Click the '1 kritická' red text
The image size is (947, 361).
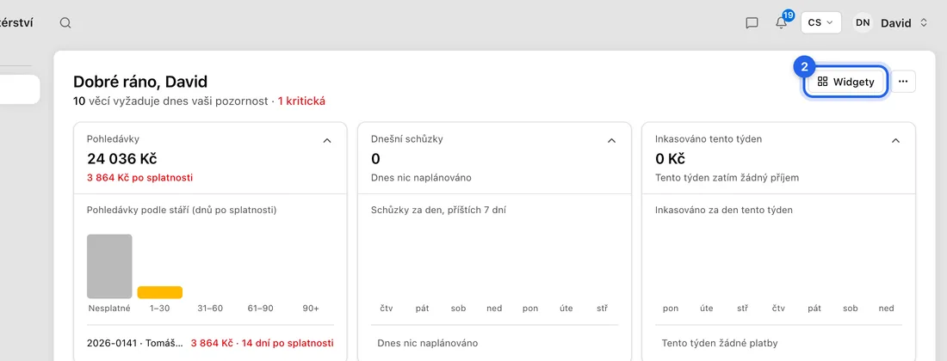point(301,101)
